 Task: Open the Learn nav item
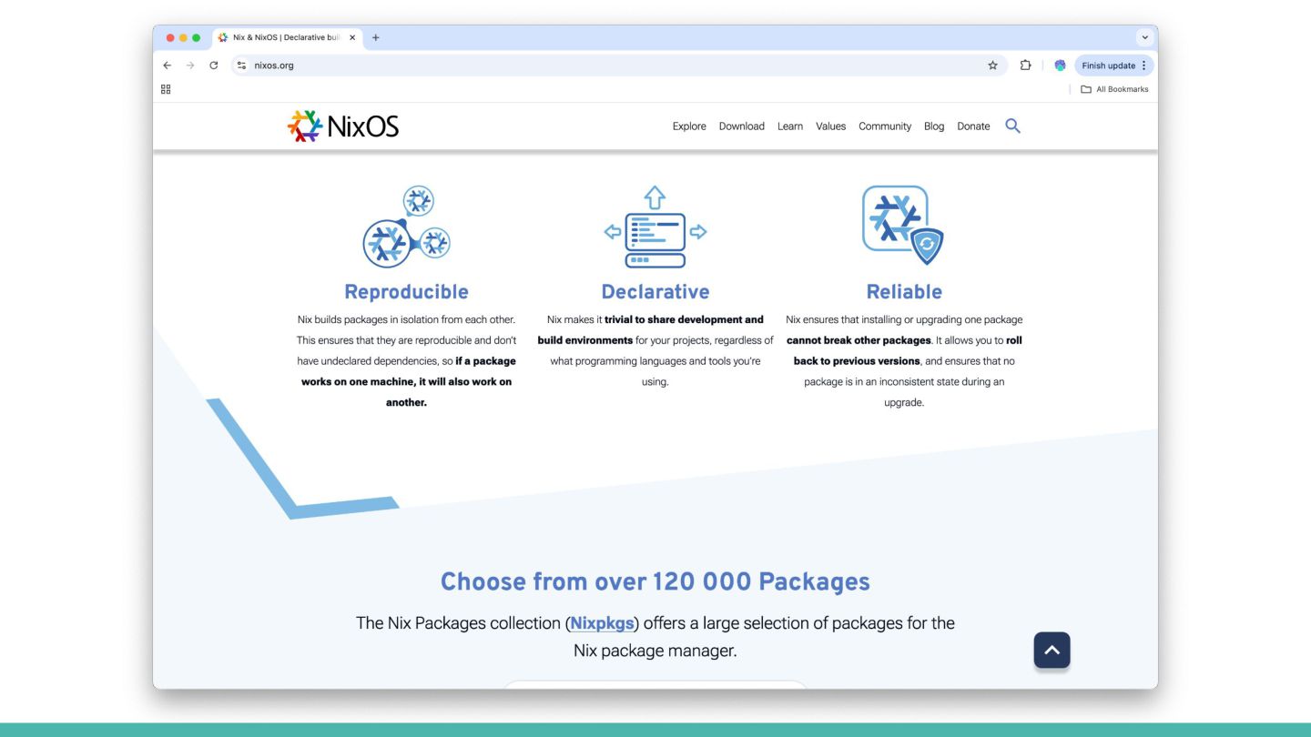(x=790, y=126)
